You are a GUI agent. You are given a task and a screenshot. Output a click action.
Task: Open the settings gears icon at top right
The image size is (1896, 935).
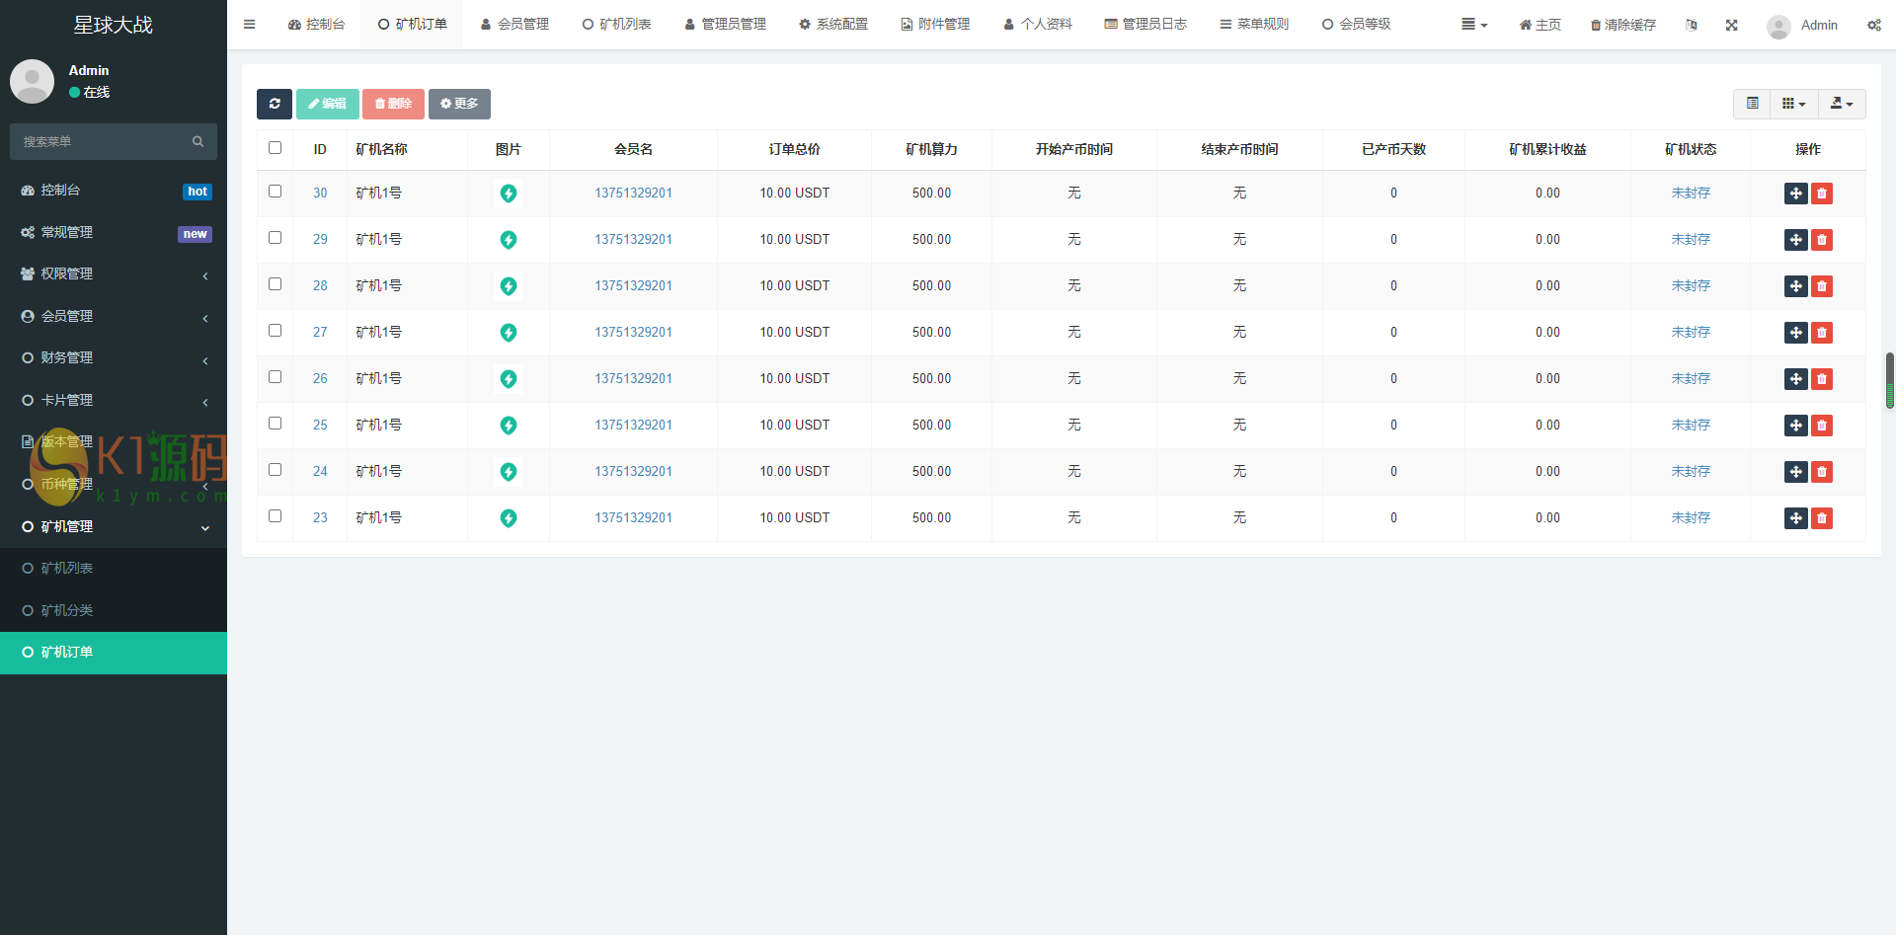point(1873,25)
